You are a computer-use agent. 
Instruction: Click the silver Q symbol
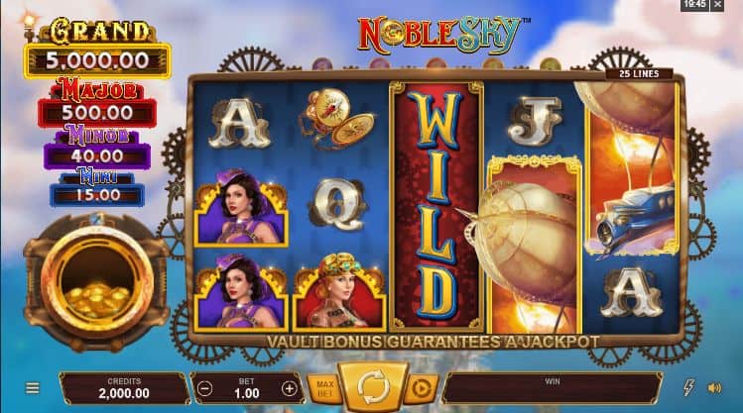pos(337,205)
